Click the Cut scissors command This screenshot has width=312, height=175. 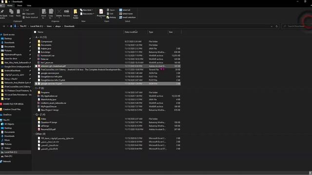tap(26, 10)
